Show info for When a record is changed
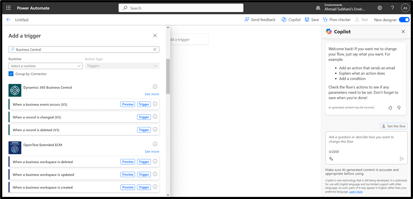The width and height of the screenshot is (413, 199). coord(155,117)
